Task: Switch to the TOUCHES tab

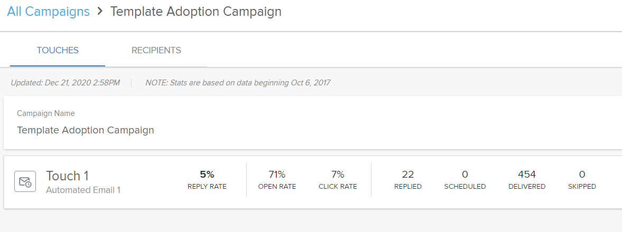Action: click(x=58, y=50)
